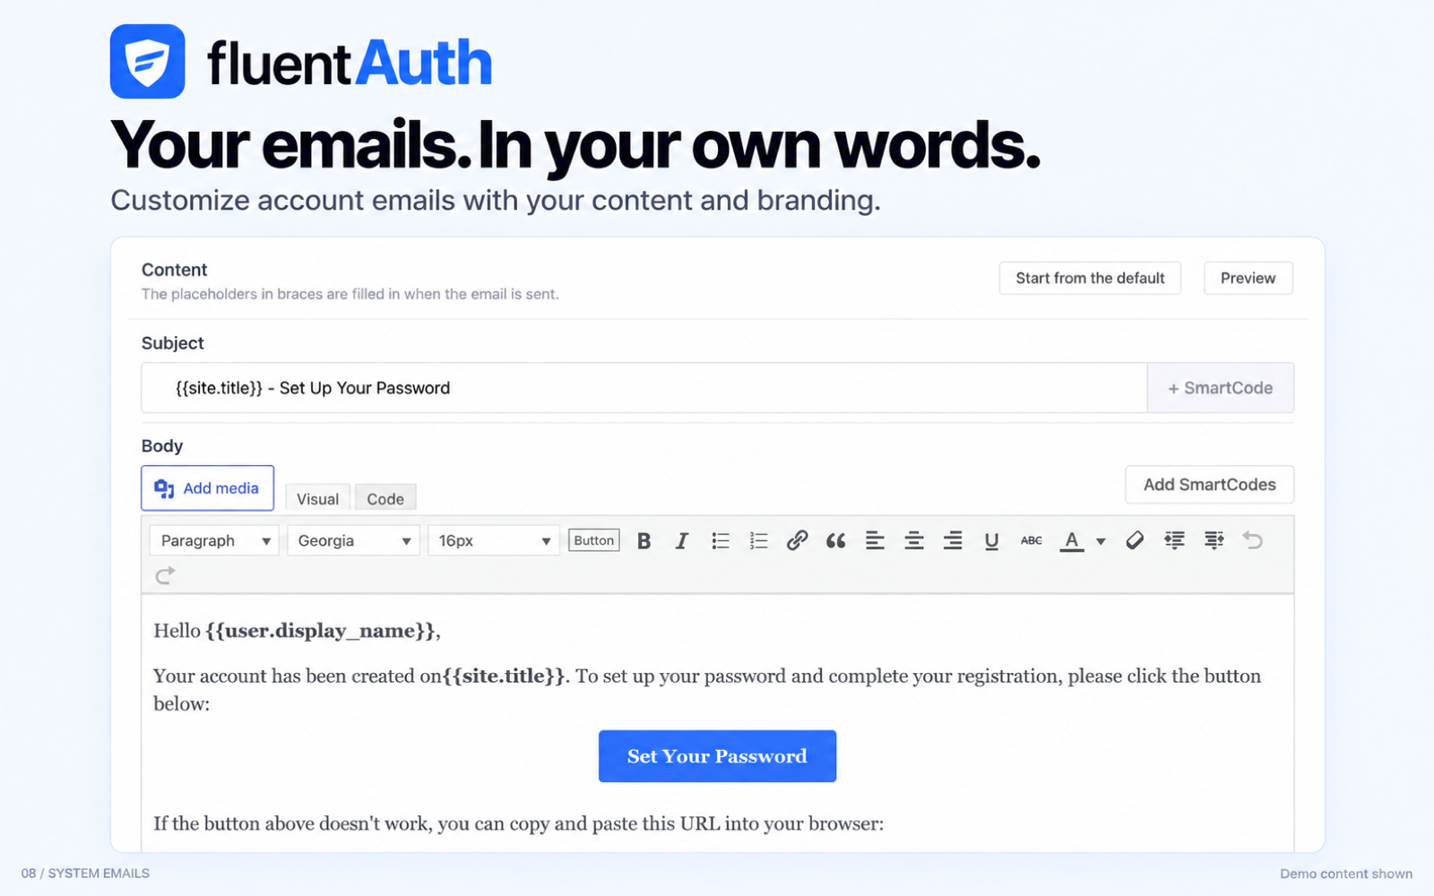Screen dimensions: 1434x896
Task: Click the redo arrow icon
Action: pos(165,575)
